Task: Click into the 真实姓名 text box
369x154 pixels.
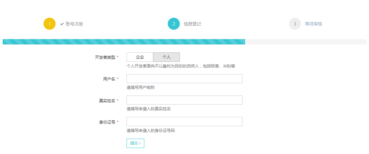Action: pyautogui.click(x=184, y=100)
